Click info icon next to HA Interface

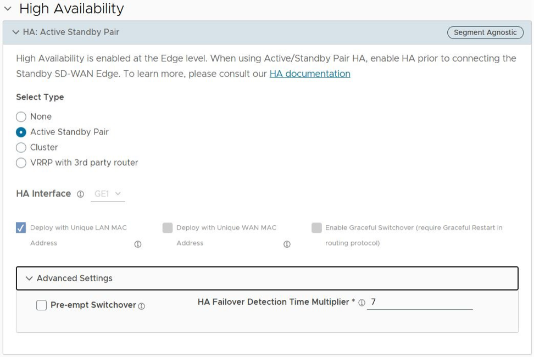point(81,194)
